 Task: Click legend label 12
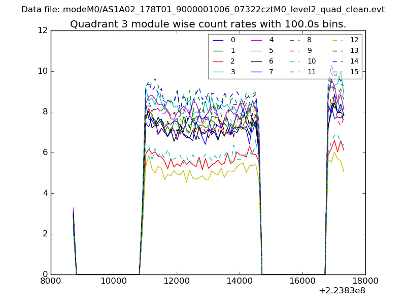(354, 40)
